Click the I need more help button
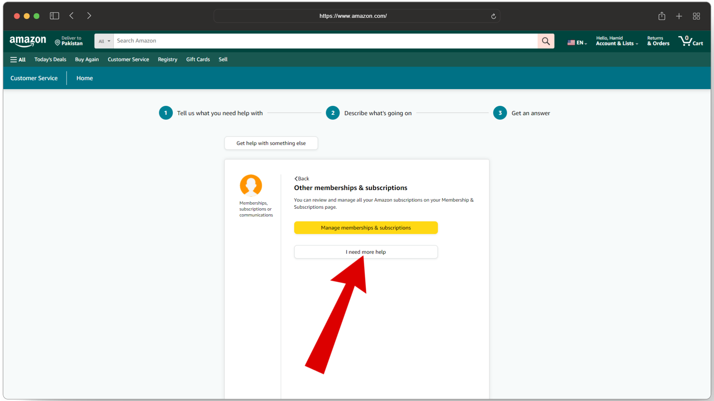The width and height of the screenshot is (714, 401). [366, 252]
